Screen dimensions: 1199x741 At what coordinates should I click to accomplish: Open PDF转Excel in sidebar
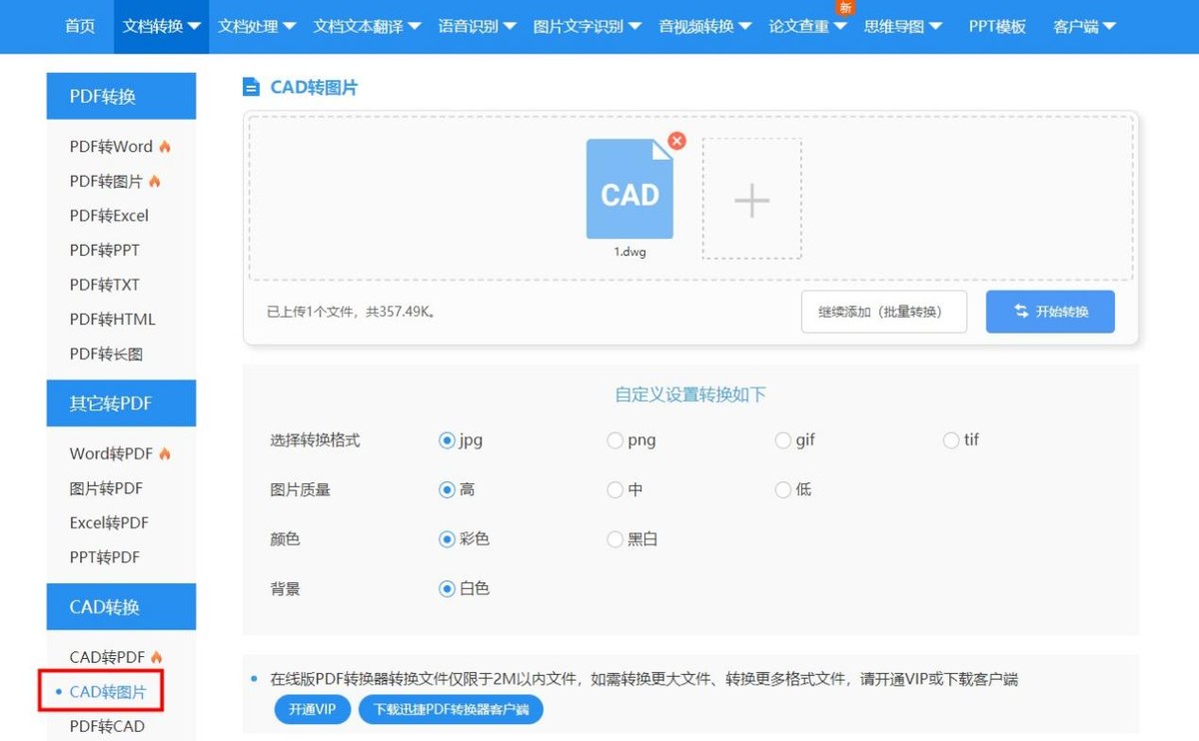109,216
